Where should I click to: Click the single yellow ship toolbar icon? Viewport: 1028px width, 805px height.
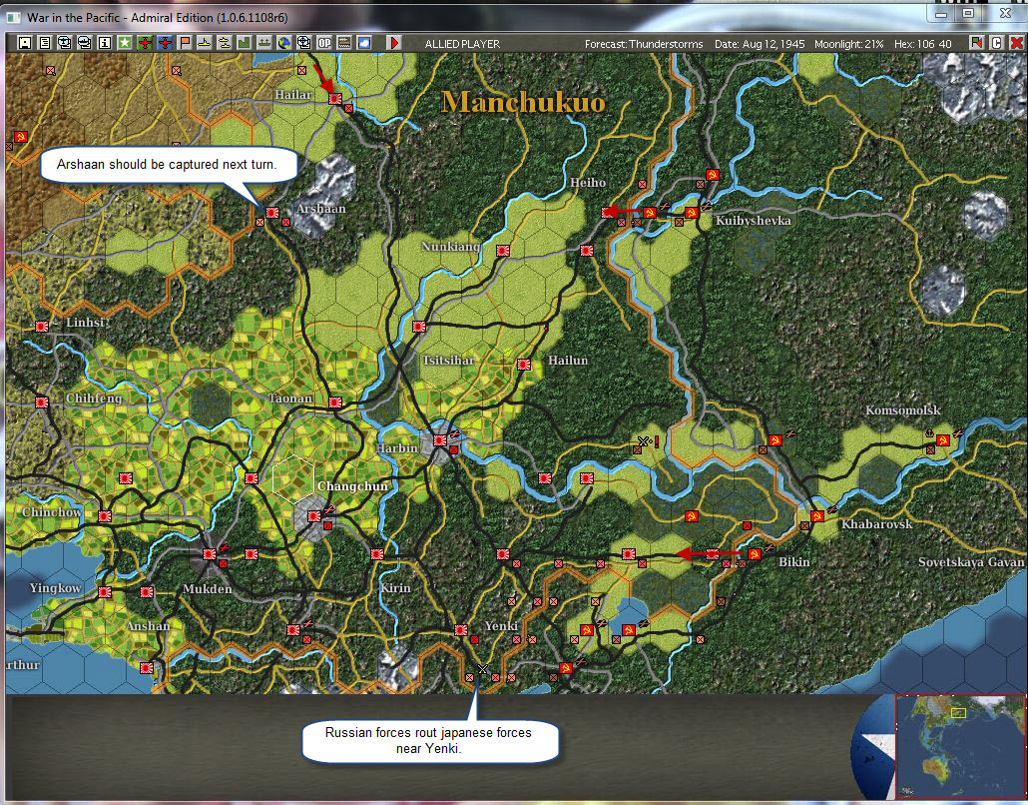coord(205,43)
